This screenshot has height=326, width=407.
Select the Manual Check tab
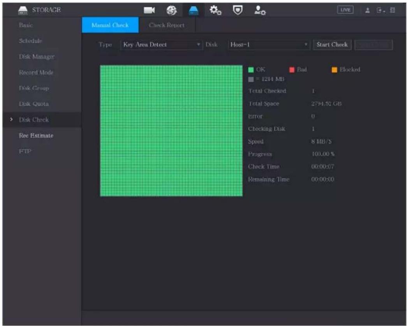(110, 25)
